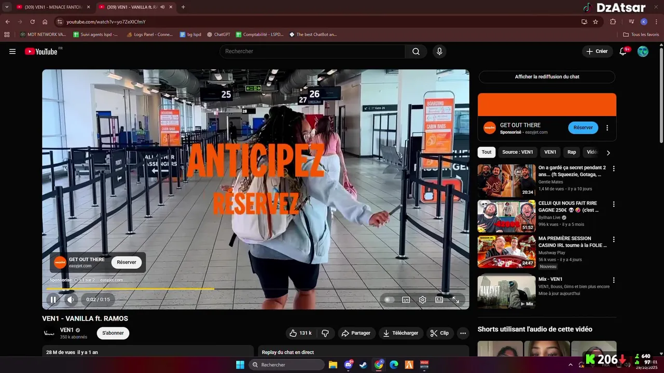Open the Tous les favoris folder
This screenshot has width=664, height=373.
(x=641, y=35)
